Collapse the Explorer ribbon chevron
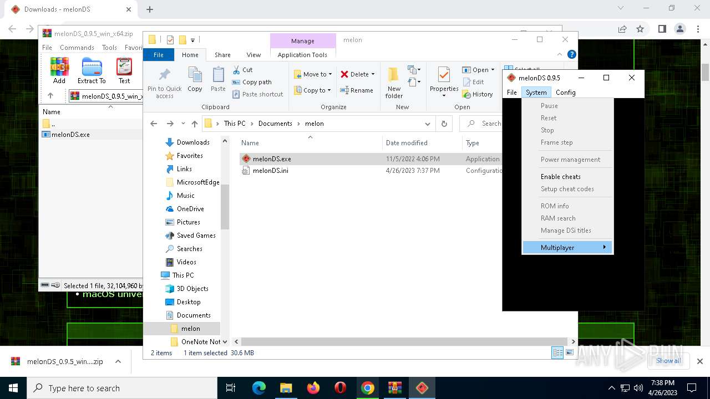 (x=560, y=54)
